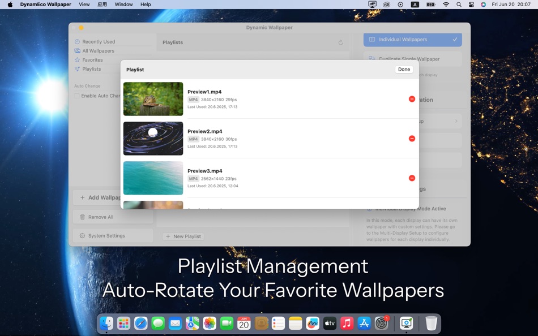Create a New Playlist
This screenshot has width=538, height=336.
click(183, 236)
